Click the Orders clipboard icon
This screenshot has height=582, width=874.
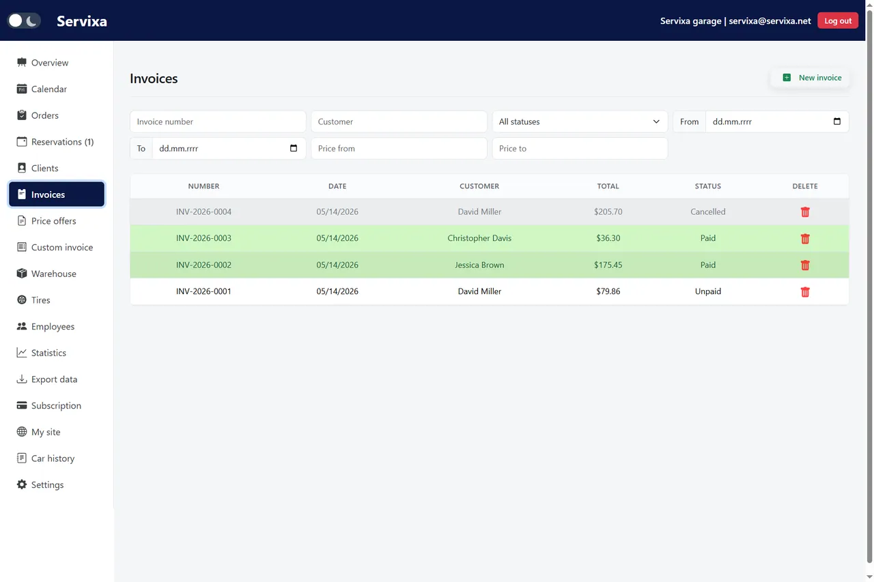pos(22,115)
